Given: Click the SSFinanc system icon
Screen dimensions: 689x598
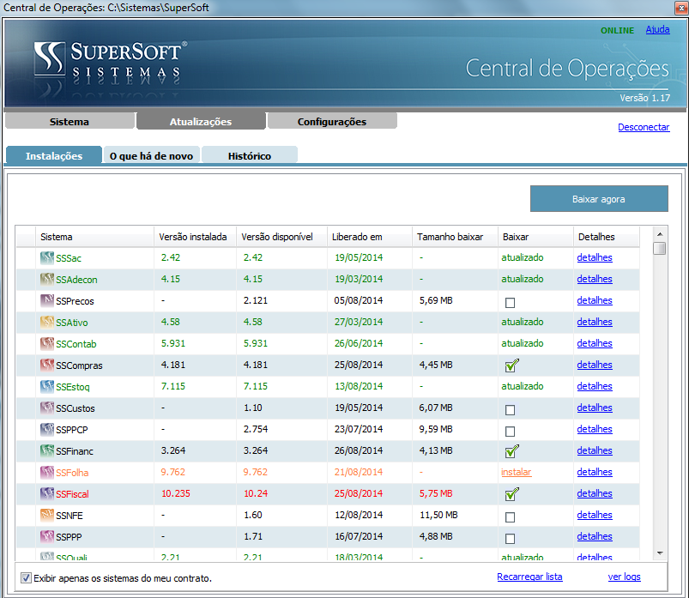Looking at the screenshot, I should click(47, 450).
